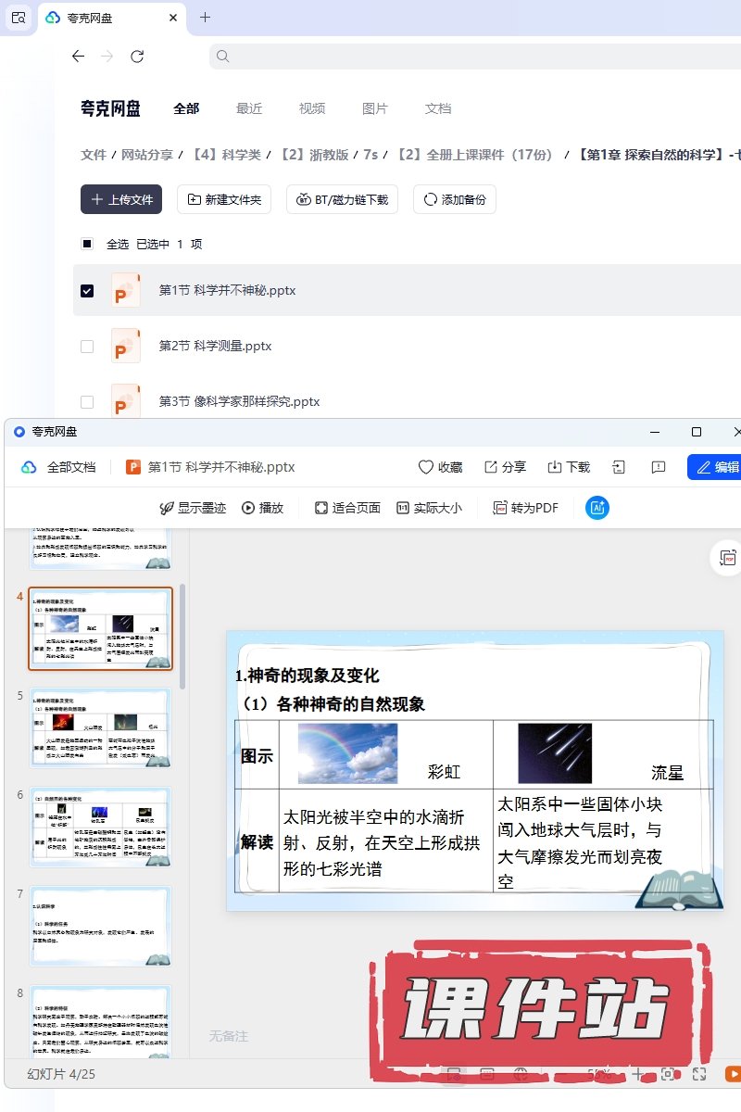Click the 显示墨迹 ink display tool

(x=193, y=508)
